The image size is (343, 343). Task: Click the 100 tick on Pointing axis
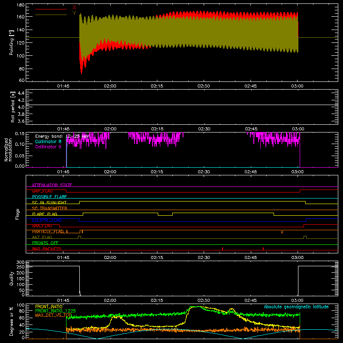[x=20, y=56]
